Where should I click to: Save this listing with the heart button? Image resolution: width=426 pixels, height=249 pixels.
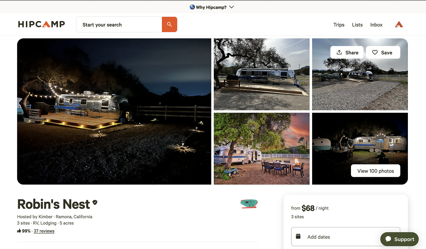383,52
